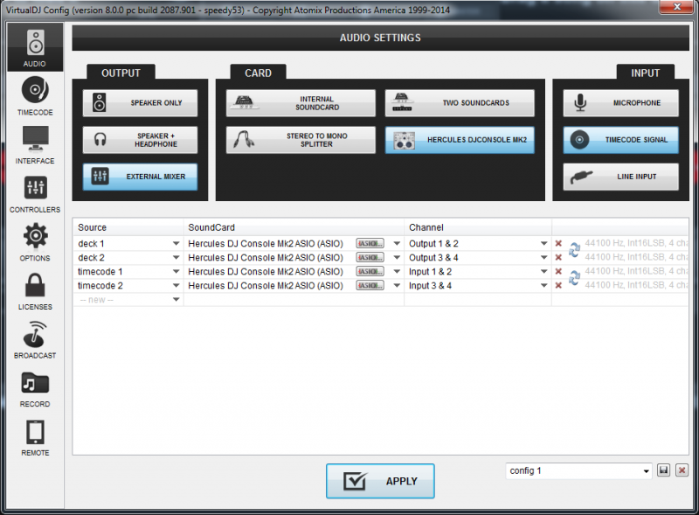Image resolution: width=699 pixels, height=515 pixels.
Task: Select the OUTPUT tab label
Action: point(121,73)
